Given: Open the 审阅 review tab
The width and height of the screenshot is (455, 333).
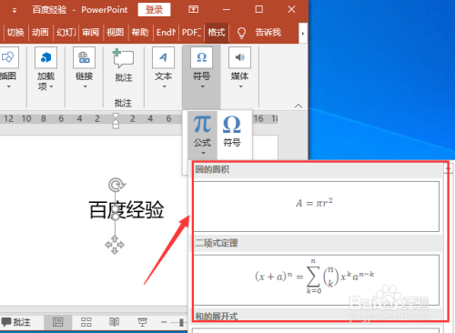Looking at the screenshot, I should coord(90,32).
